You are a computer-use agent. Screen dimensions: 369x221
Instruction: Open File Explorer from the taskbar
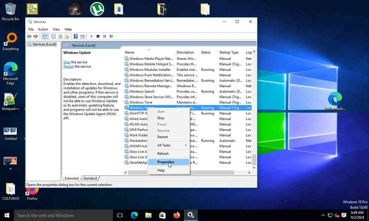[148, 215]
